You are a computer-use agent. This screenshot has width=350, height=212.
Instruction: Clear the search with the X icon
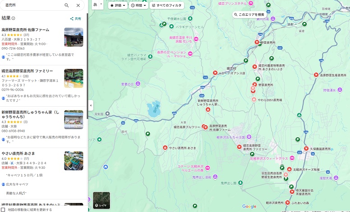pos(78,5)
